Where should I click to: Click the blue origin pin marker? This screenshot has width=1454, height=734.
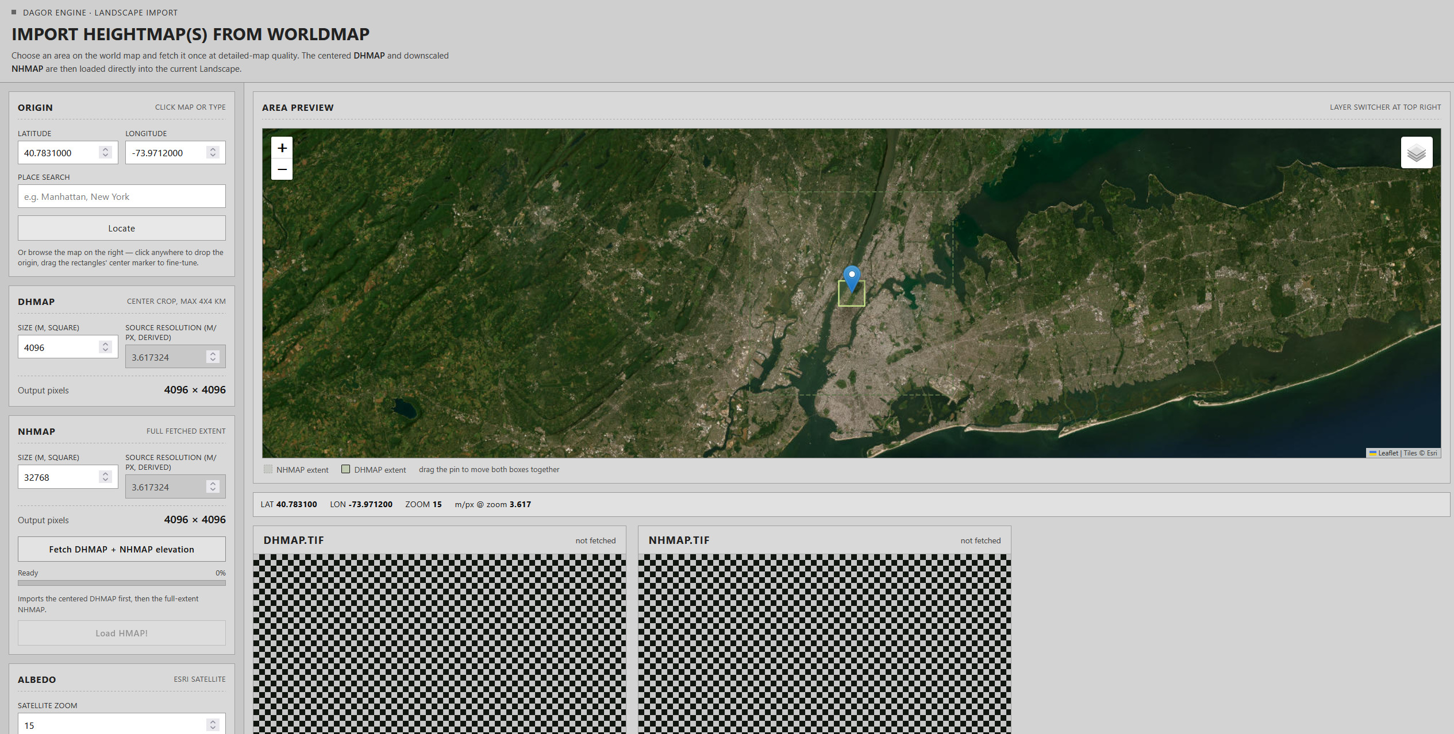[x=852, y=279]
